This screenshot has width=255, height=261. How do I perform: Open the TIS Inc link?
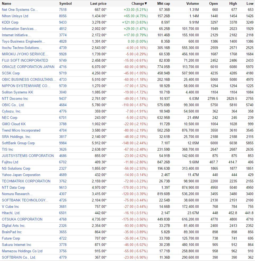[x=7, y=149]
